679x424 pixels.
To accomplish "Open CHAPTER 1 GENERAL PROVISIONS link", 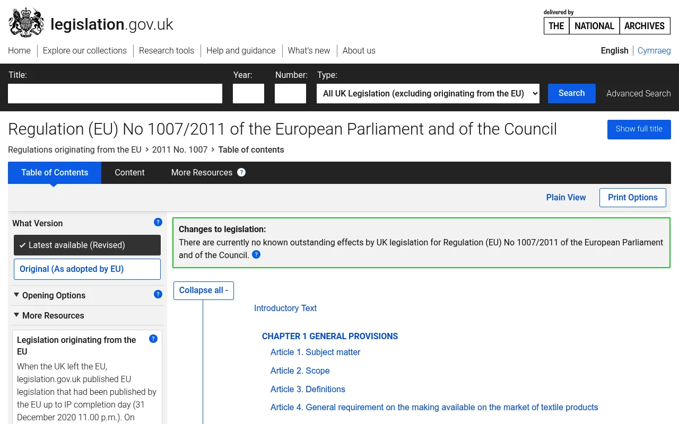I will tap(330, 336).
